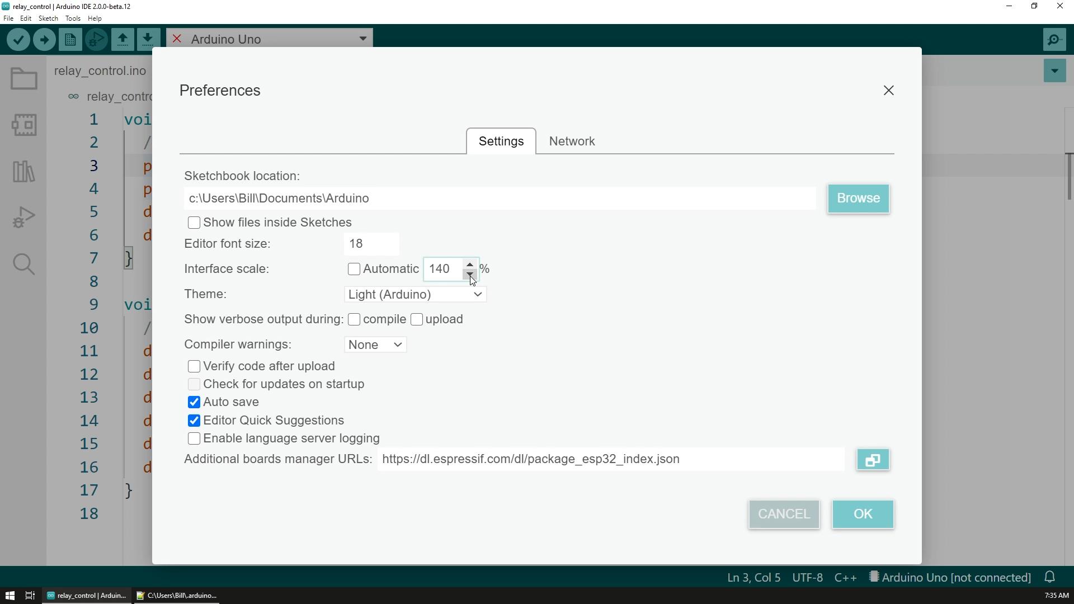Enable verbose output during upload
This screenshot has width=1074, height=604.
(417, 319)
